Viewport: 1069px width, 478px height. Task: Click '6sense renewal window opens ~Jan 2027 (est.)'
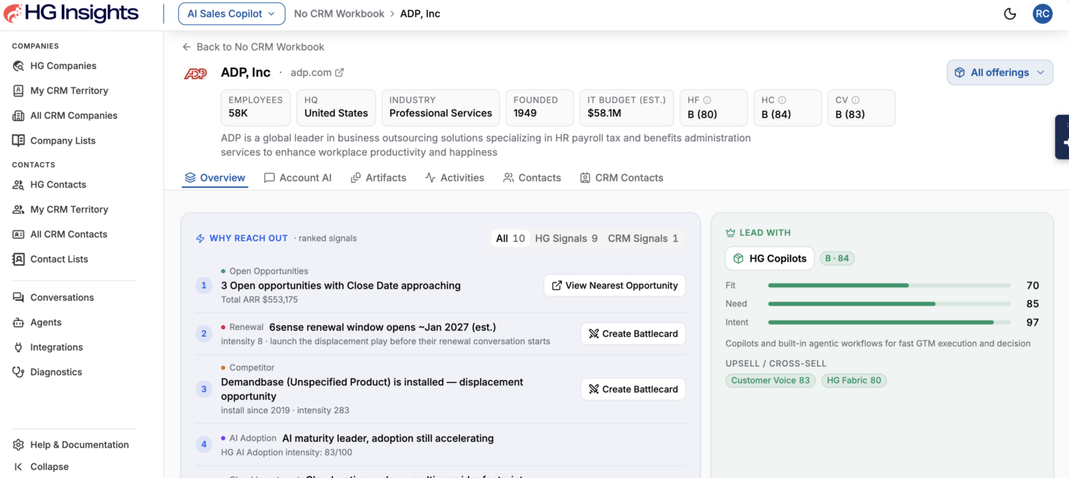pyautogui.click(x=383, y=327)
